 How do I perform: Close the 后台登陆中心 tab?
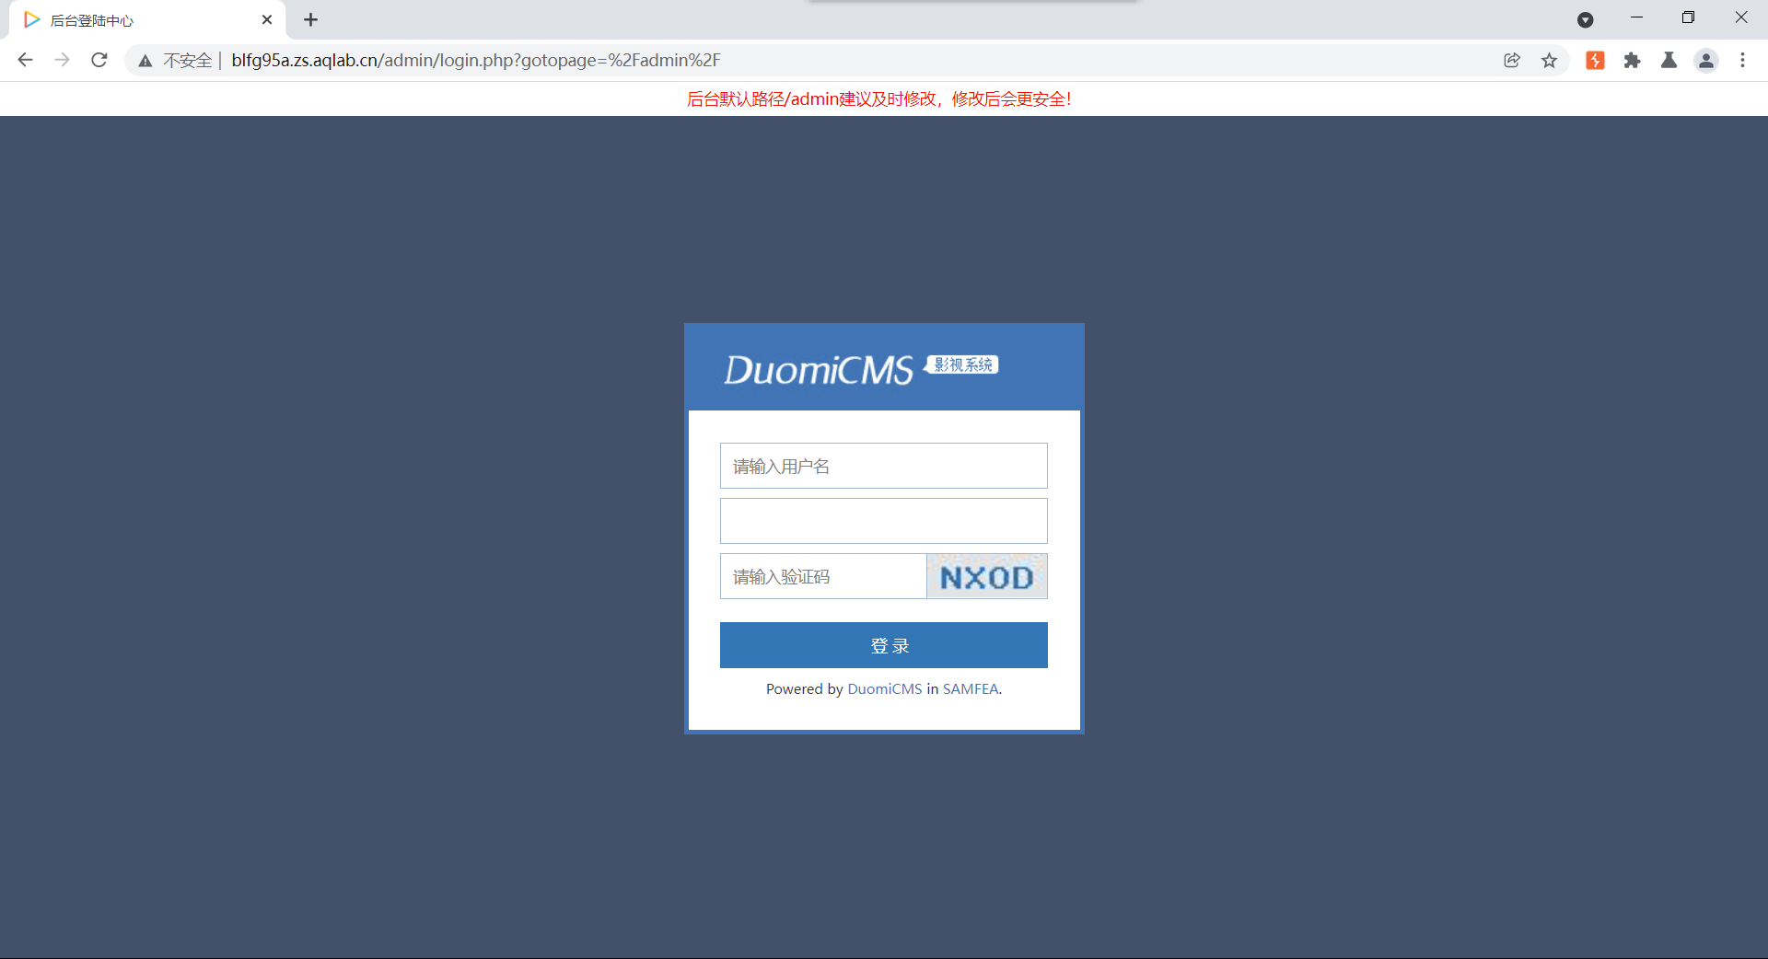(267, 19)
